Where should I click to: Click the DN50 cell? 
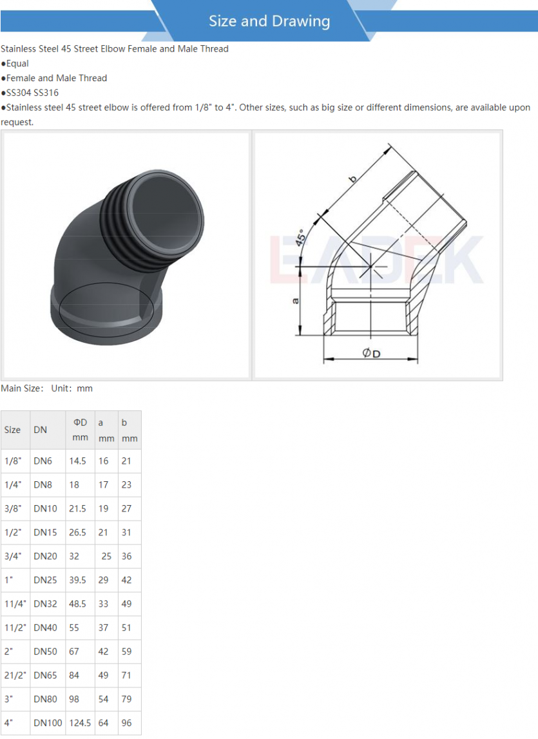click(48, 651)
